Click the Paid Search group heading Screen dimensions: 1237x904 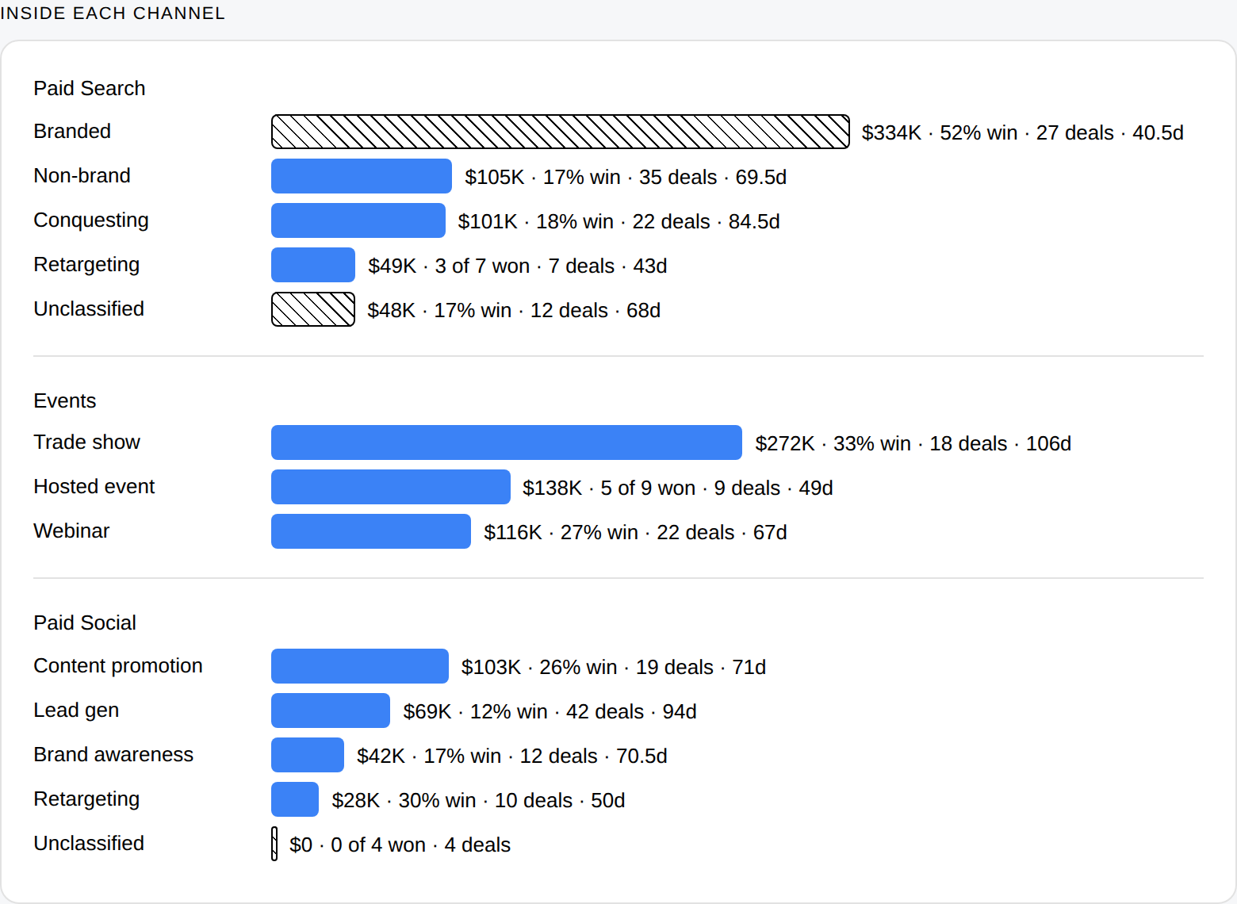pyautogui.click(x=90, y=88)
